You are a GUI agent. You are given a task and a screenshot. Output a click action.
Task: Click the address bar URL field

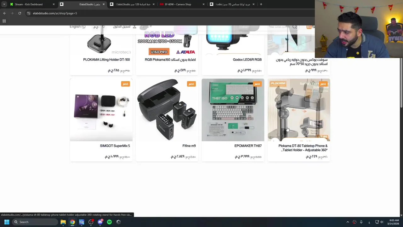pyautogui.click(x=170, y=13)
